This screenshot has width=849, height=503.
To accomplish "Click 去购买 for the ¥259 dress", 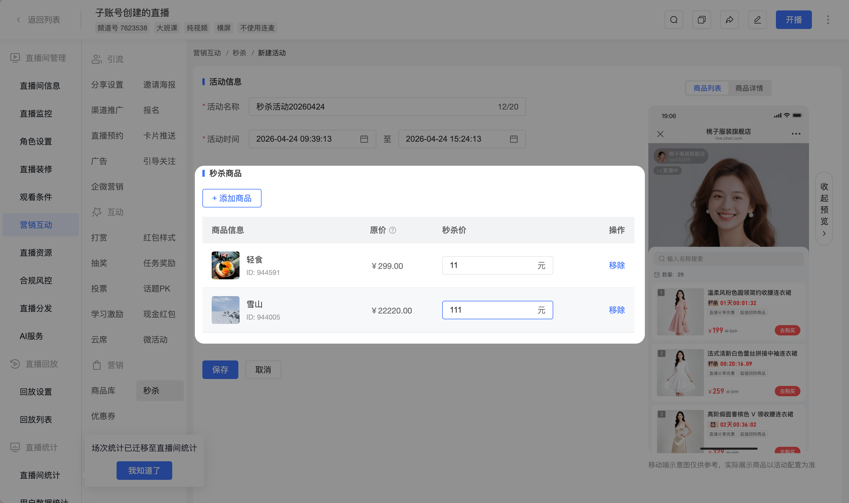I will point(787,391).
